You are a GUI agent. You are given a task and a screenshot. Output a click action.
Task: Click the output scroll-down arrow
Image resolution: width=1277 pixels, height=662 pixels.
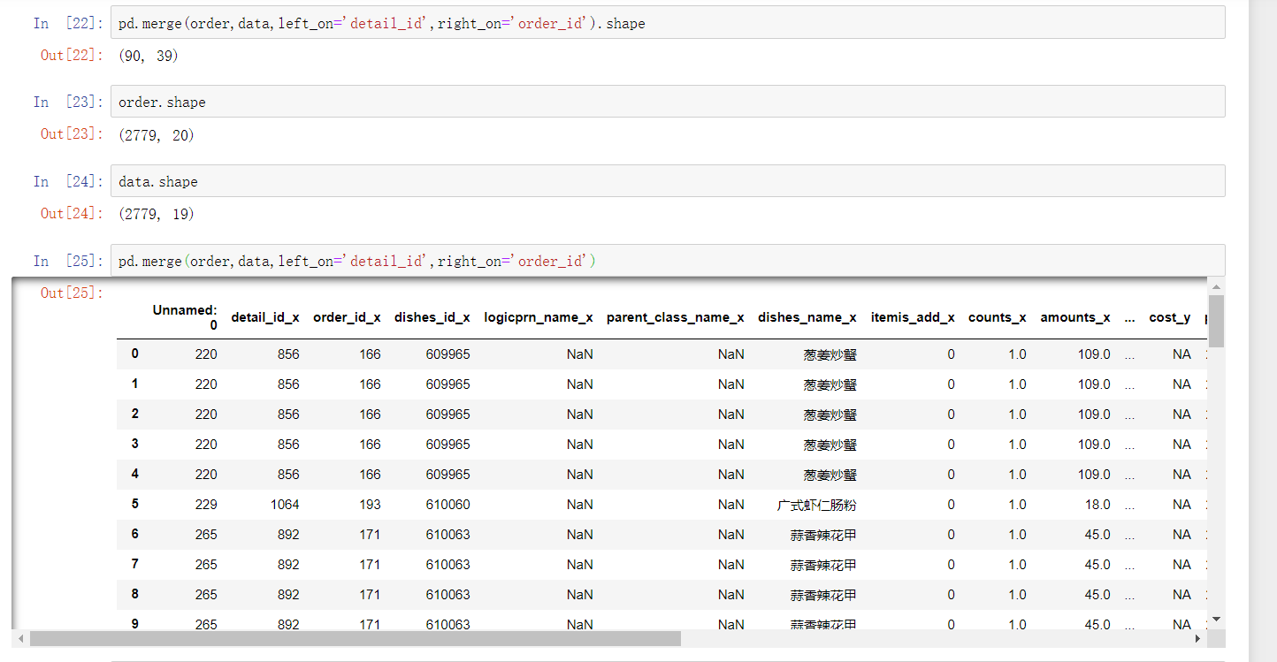(1217, 620)
